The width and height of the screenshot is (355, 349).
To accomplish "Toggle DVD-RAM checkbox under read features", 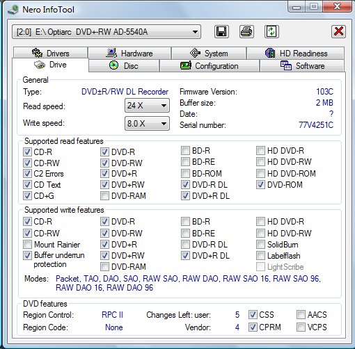I will [x=104, y=196].
